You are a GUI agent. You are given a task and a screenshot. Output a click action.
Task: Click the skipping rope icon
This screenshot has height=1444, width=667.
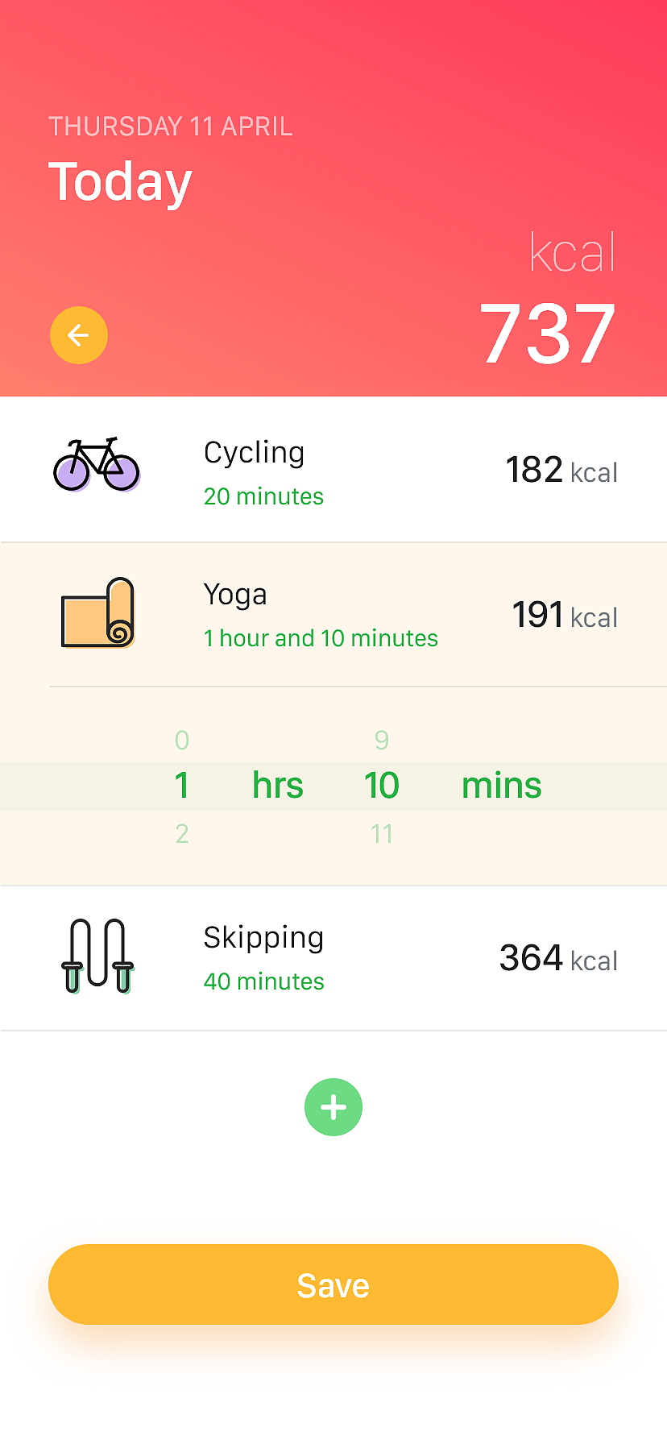[98, 956]
